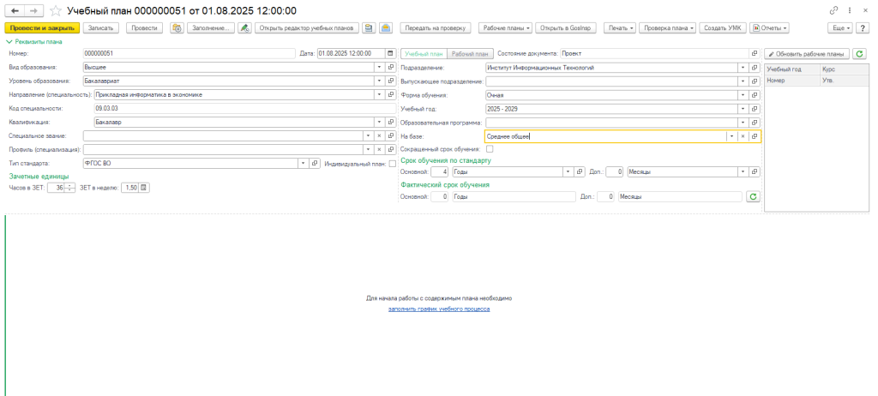The width and height of the screenshot is (878, 396).
Task: Tick the Сокращенный срок обучения checkbox
Action: 490,149
